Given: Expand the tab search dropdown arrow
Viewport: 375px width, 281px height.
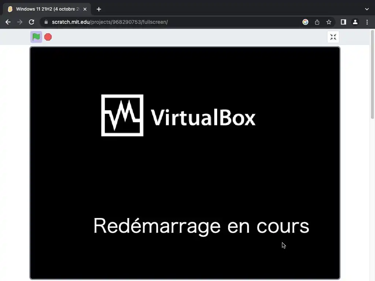Looking at the screenshot, I should pos(367,9).
